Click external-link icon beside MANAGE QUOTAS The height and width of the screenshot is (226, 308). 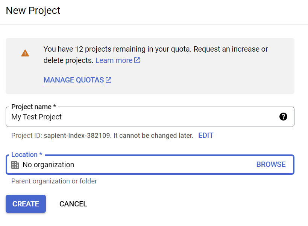pyautogui.click(x=109, y=80)
